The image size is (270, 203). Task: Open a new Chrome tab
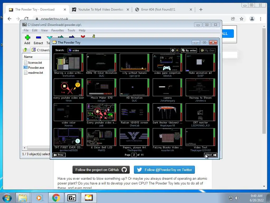201,10
